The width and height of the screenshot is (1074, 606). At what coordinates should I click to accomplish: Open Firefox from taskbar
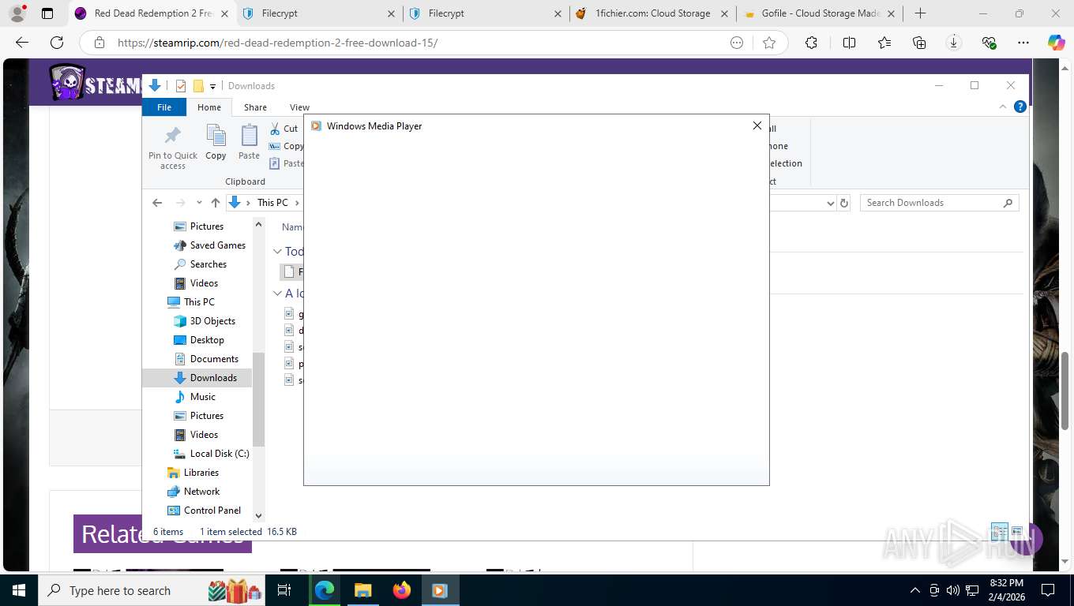pyautogui.click(x=401, y=590)
